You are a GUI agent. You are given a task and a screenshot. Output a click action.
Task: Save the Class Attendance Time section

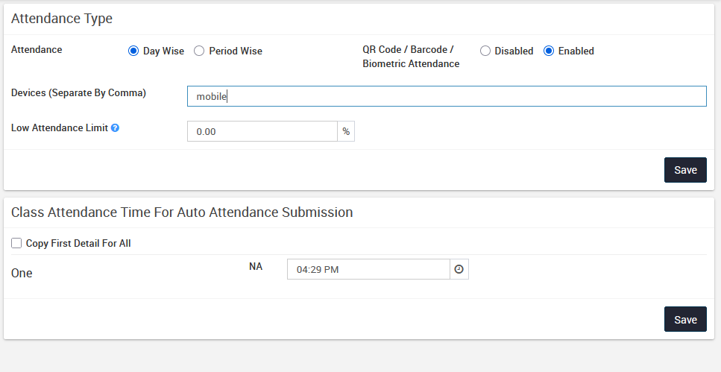tap(684, 319)
